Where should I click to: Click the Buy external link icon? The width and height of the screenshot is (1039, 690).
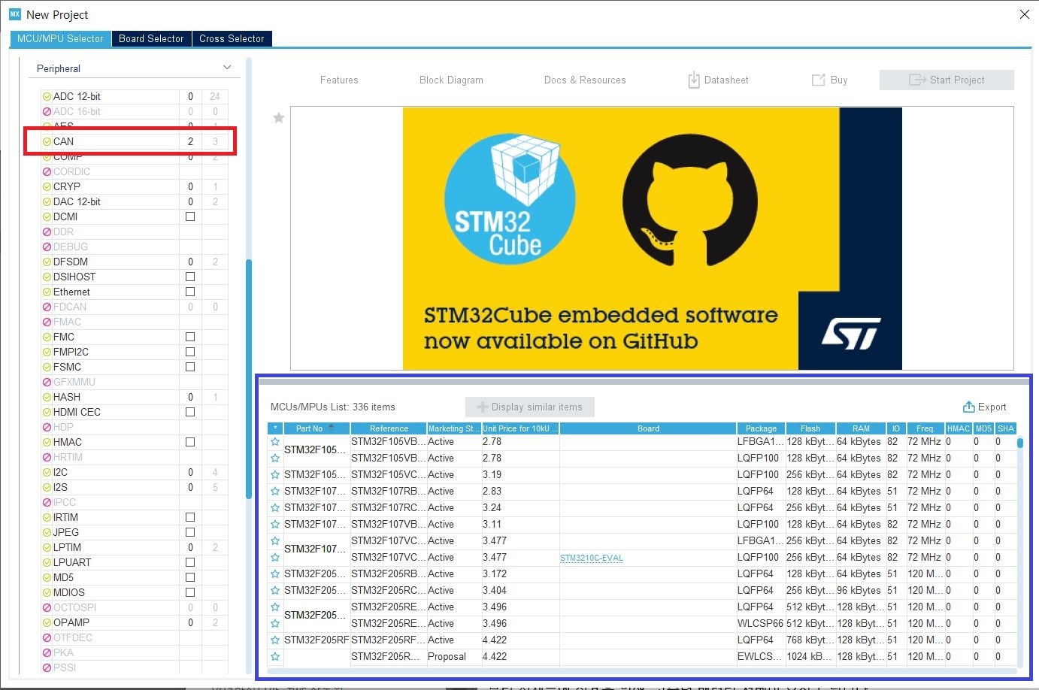(x=818, y=80)
